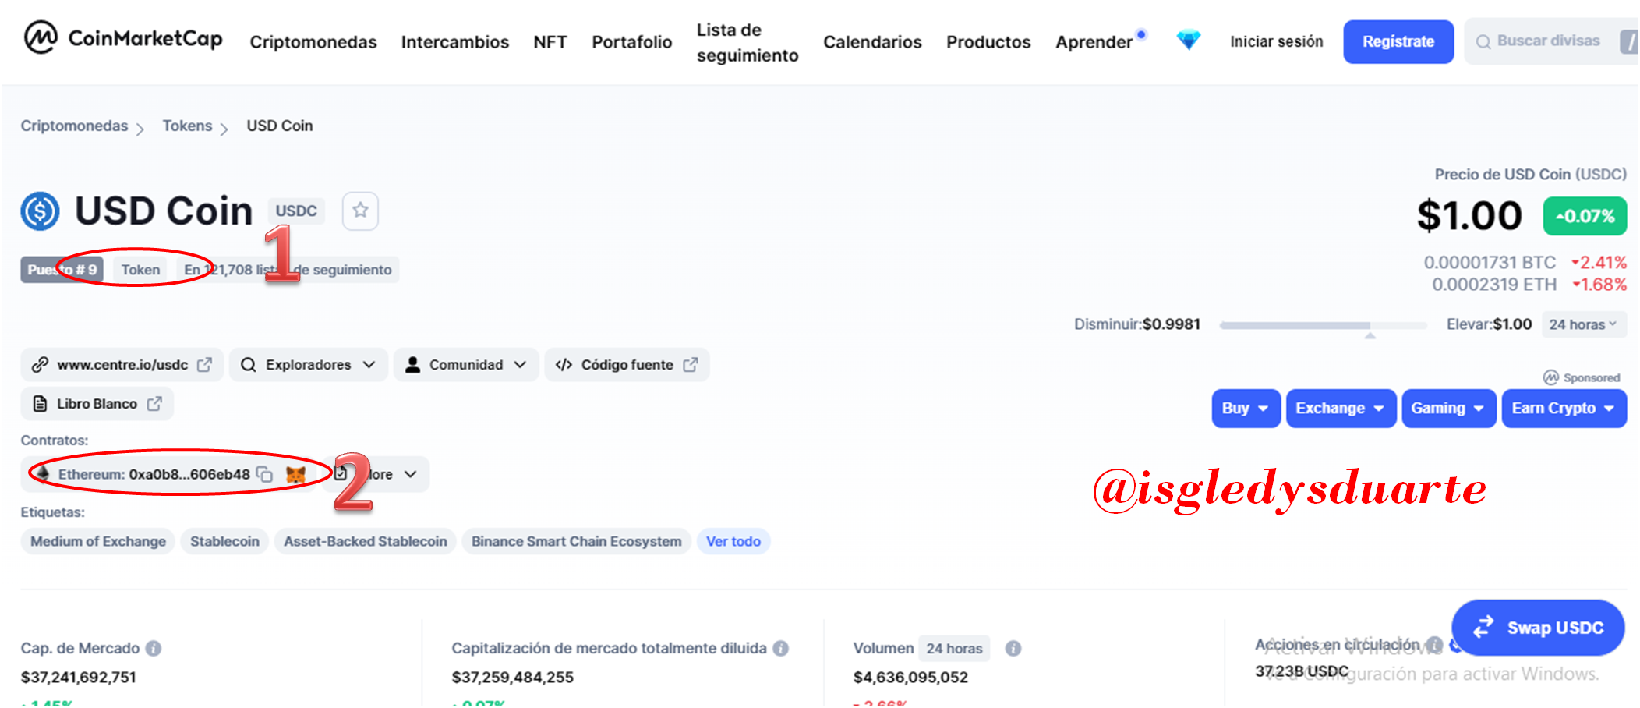This screenshot has height=708, width=1640.
Task: Open the Calendarios menu
Action: (x=872, y=42)
